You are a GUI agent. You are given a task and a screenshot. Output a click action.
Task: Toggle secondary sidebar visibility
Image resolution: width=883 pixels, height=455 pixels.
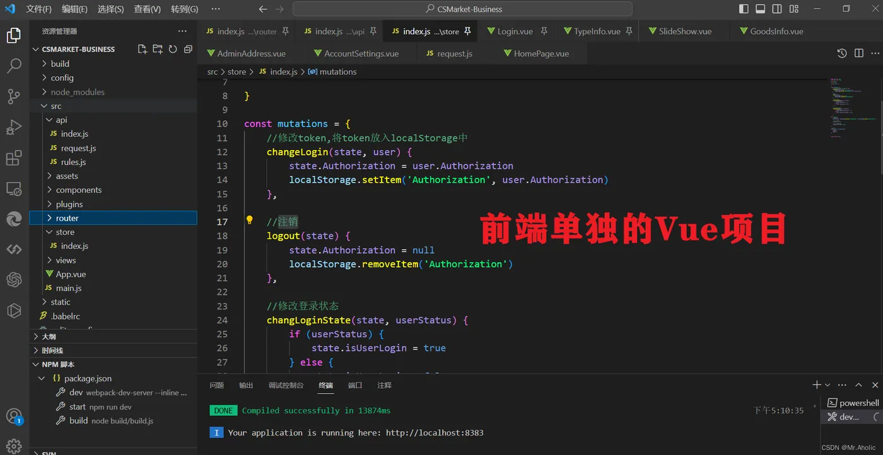tap(777, 9)
